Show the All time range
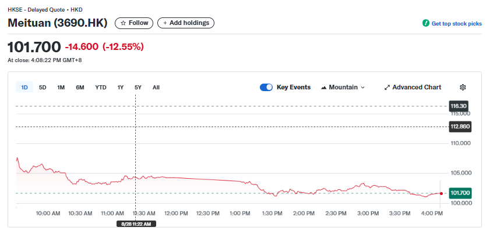This screenshot has height=231, width=490. [x=156, y=88]
